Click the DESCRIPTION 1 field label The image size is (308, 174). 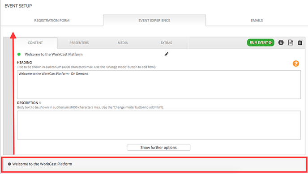[29, 103]
